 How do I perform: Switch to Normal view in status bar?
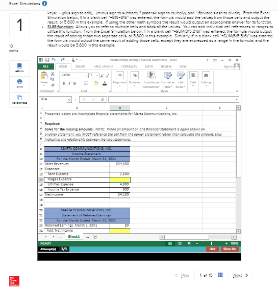pos(170,243)
